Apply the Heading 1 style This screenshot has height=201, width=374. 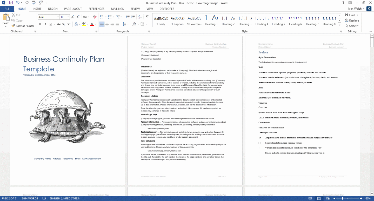(211, 21)
